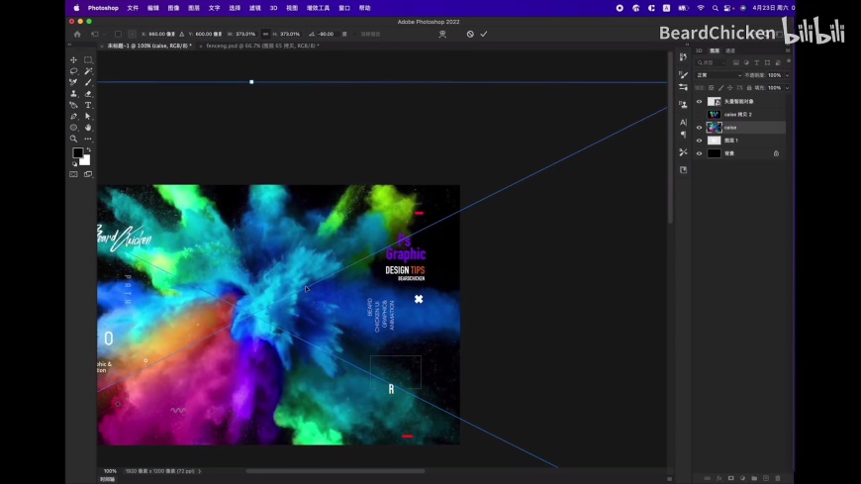Select the Eyedropper tool

tap(73, 82)
